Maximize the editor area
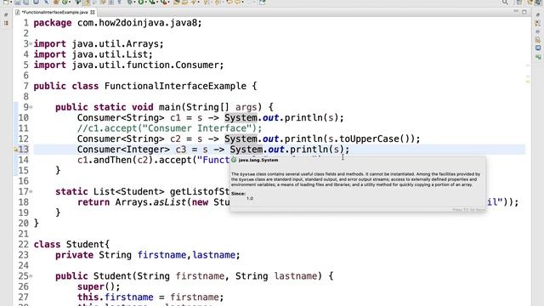The height and width of the screenshot is (306, 544). 524,11
